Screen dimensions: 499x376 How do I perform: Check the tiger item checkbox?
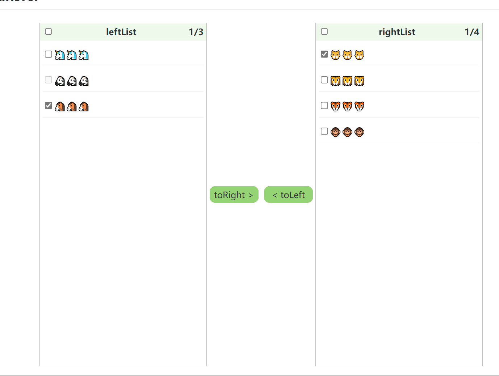point(324,80)
